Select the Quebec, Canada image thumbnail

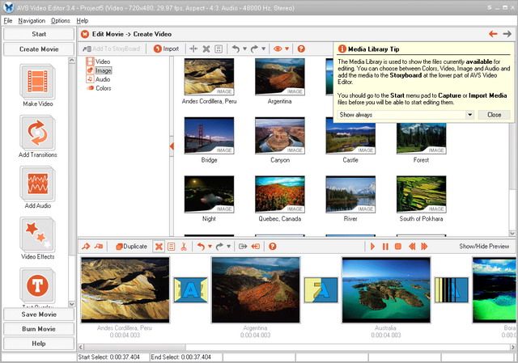pyautogui.click(x=279, y=194)
